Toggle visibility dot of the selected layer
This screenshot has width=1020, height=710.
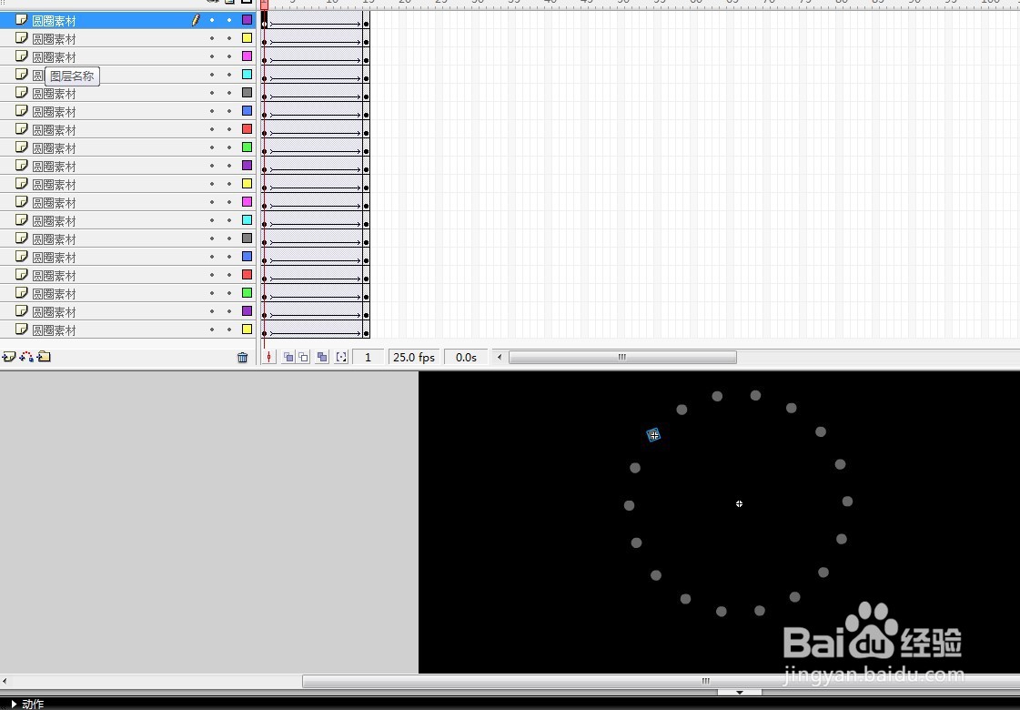(212, 20)
